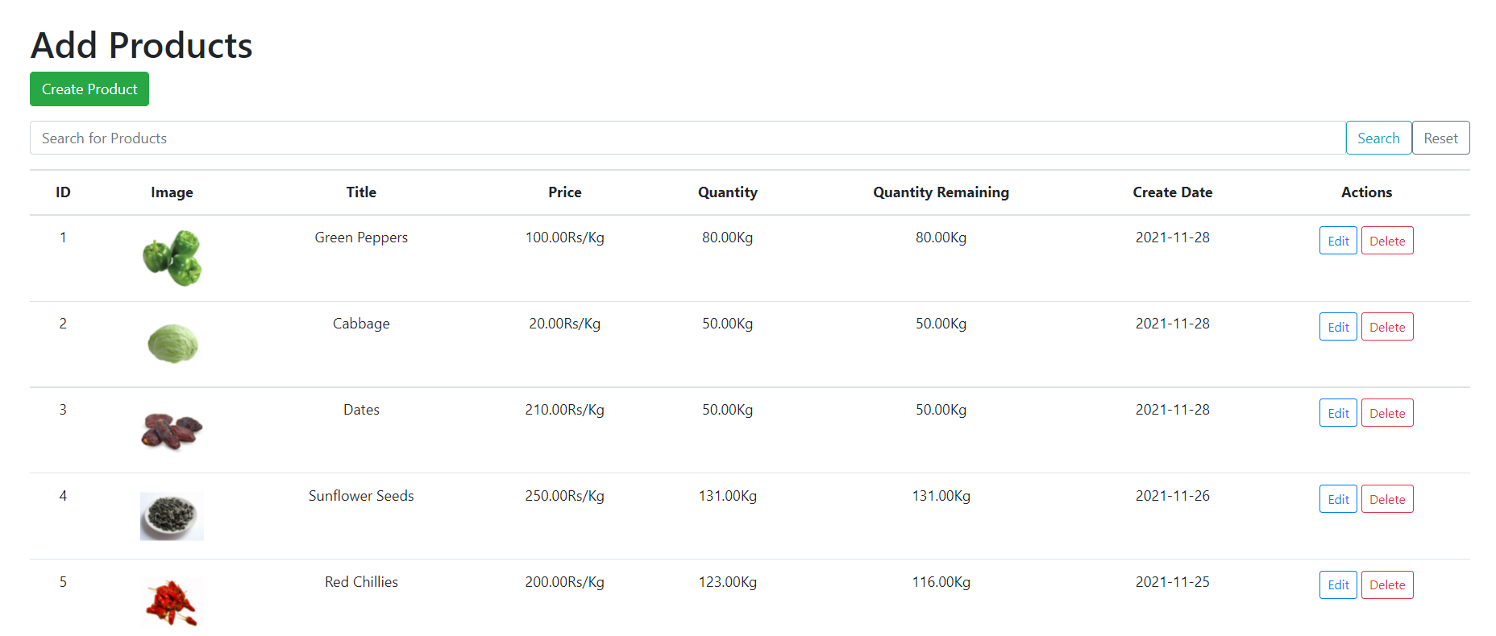The width and height of the screenshot is (1496, 636).
Task: Click the Quantity Remaining column header
Action: 941,192
